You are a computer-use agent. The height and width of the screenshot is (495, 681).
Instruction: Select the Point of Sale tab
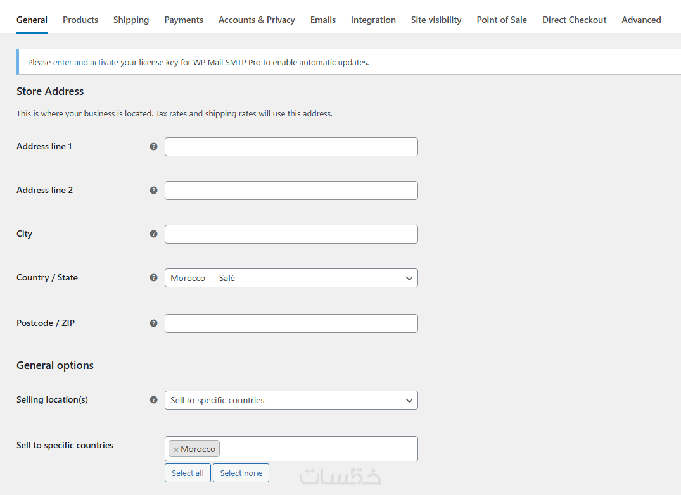coord(502,20)
